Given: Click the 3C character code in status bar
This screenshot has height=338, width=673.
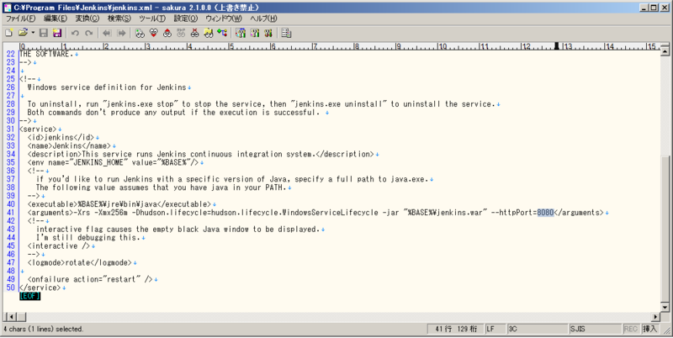Looking at the screenshot, I should (x=536, y=329).
